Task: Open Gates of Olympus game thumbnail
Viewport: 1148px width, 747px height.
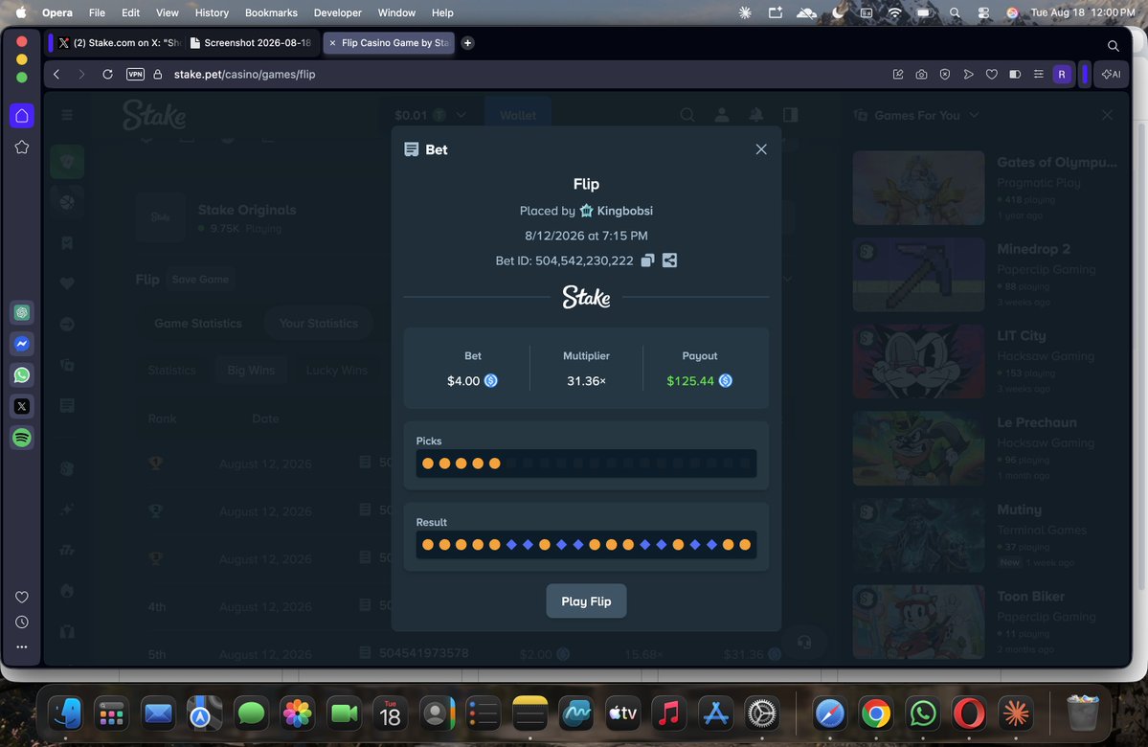Action: [918, 188]
